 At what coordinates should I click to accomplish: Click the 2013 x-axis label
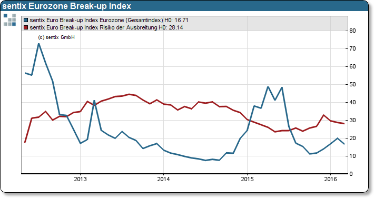(x=81, y=179)
